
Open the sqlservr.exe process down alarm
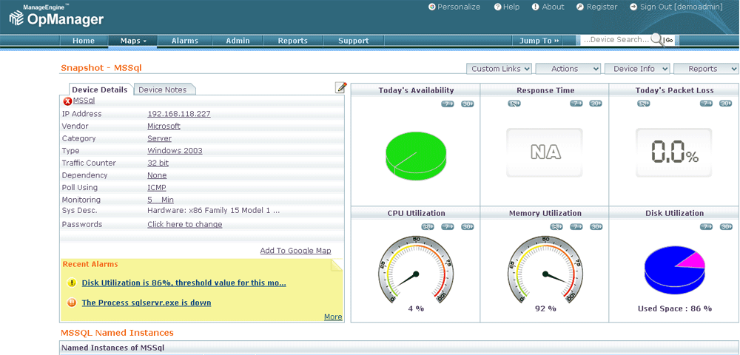[146, 302]
